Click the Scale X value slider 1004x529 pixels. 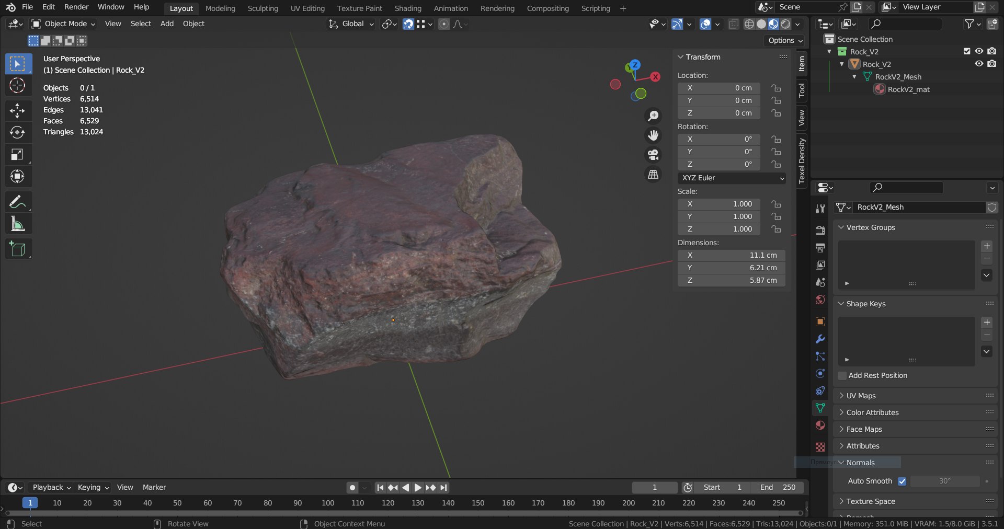tap(719, 204)
